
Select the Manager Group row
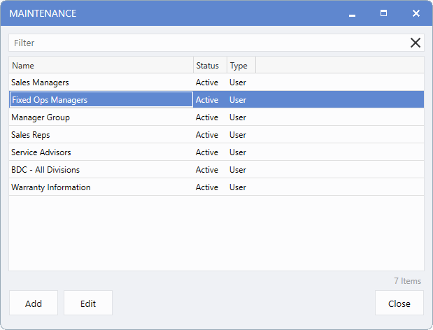[217, 117]
